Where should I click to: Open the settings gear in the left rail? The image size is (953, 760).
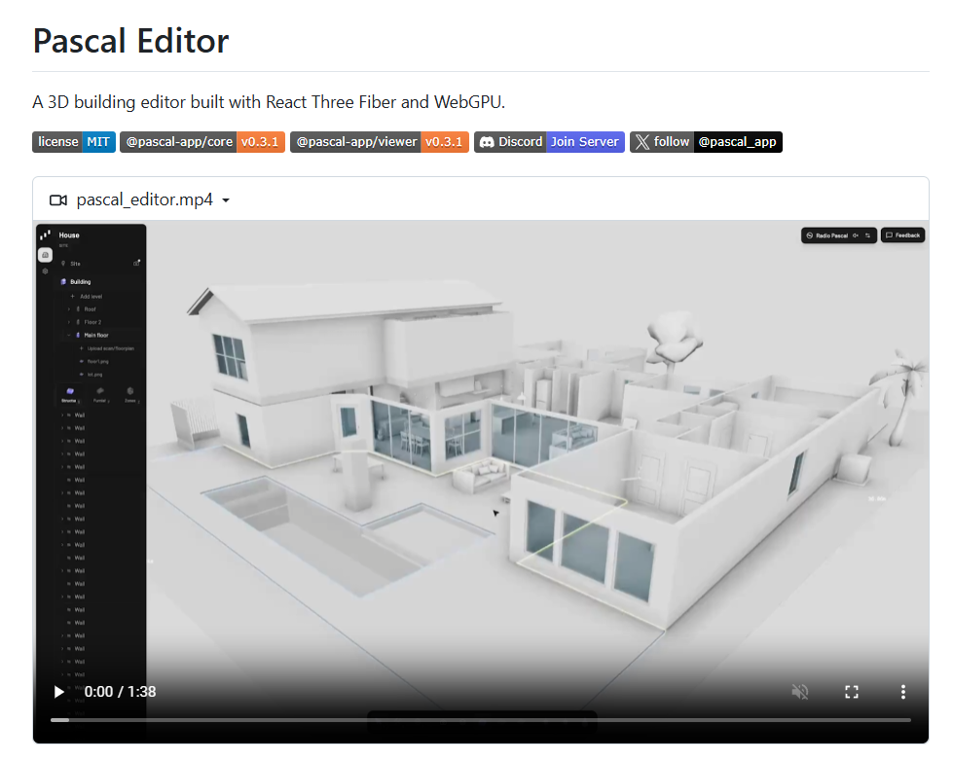pyautogui.click(x=45, y=271)
